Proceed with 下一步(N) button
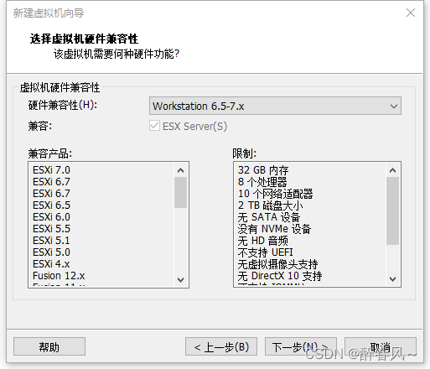The height and width of the screenshot is (369, 430). point(301,346)
